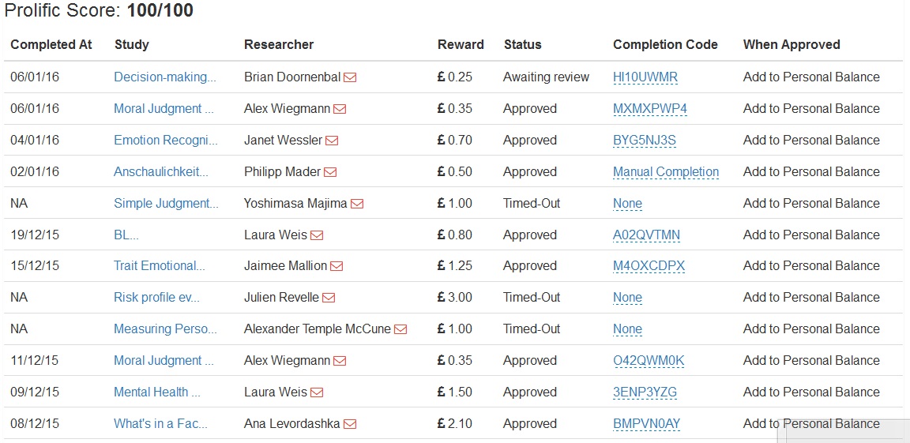Click the Manual Completion code link

[666, 171]
